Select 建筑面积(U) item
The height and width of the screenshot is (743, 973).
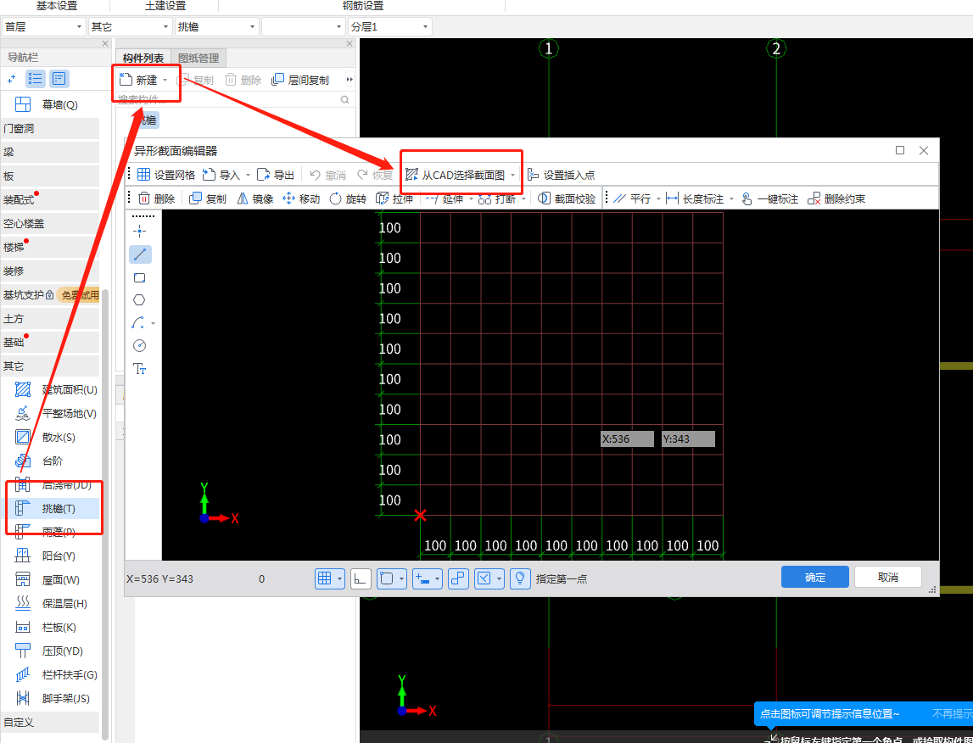(x=56, y=389)
